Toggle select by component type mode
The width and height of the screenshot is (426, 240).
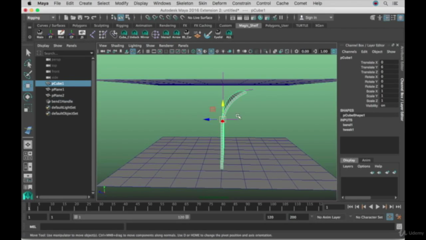(128, 18)
